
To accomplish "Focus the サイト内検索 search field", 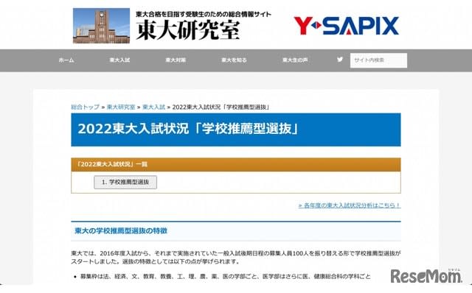I will (x=378, y=60).
